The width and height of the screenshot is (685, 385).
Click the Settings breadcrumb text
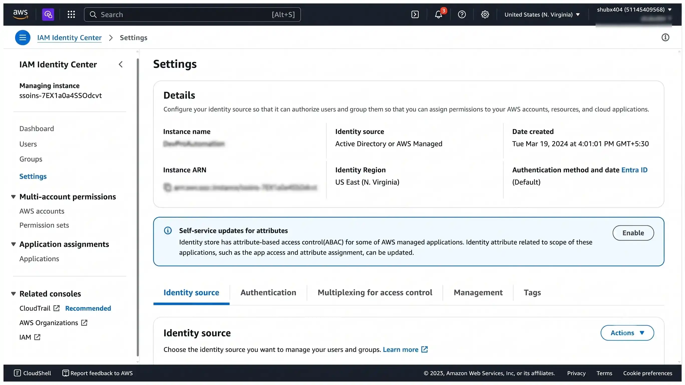(133, 38)
